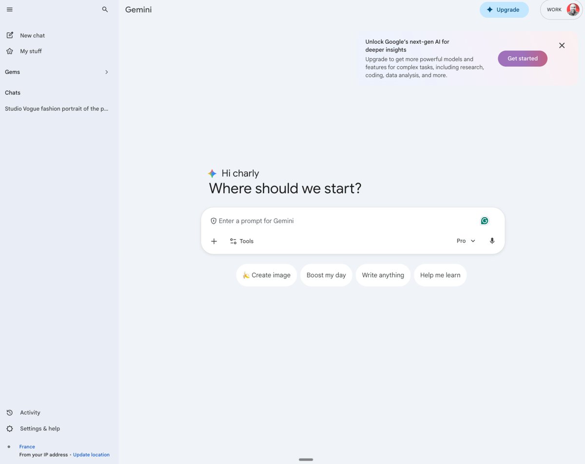Image resolution: width=585 pixels, height=464 pixels.
Task: Select the Create image suggestion chip
Action: [x=267, y=275]
